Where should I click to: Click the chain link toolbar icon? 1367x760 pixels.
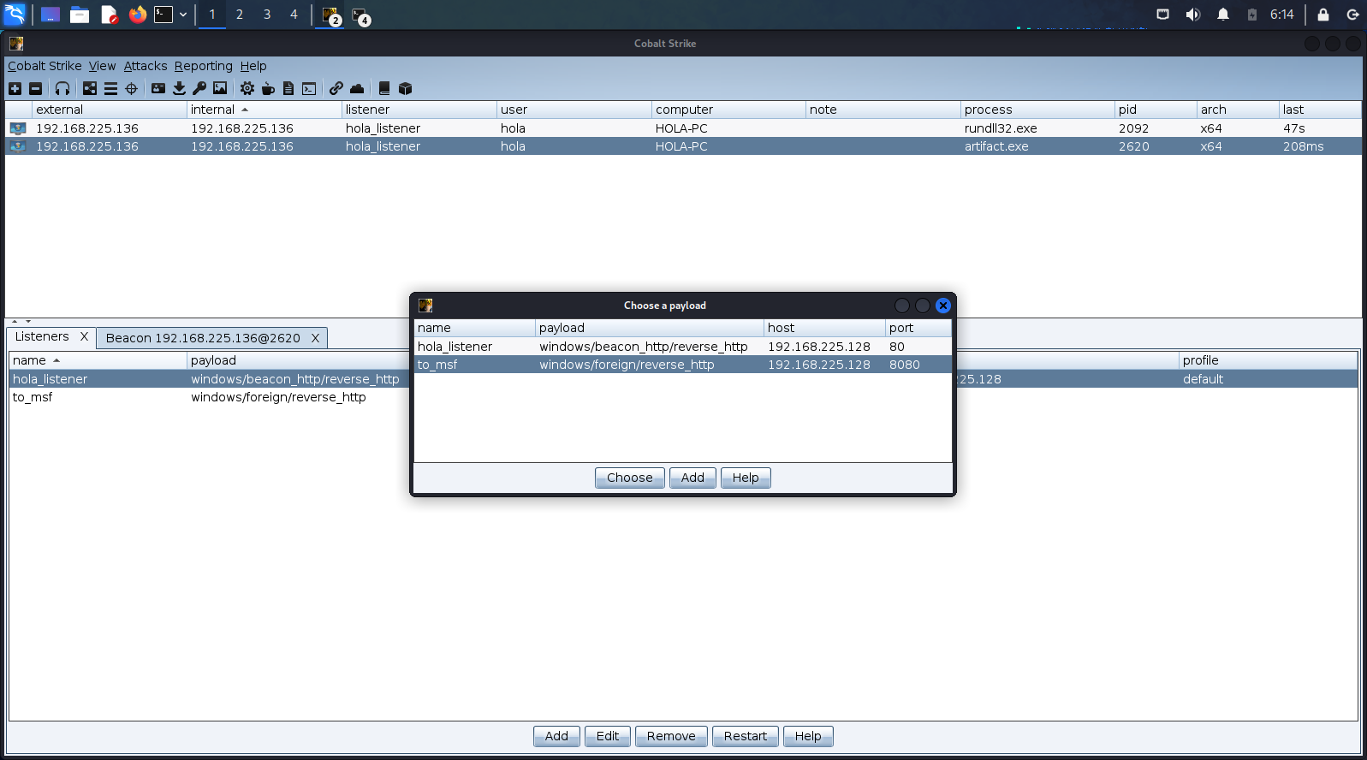point(336,88)
